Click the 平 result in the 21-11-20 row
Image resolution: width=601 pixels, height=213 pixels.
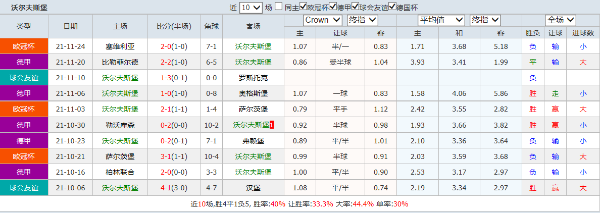pos(533,62)
